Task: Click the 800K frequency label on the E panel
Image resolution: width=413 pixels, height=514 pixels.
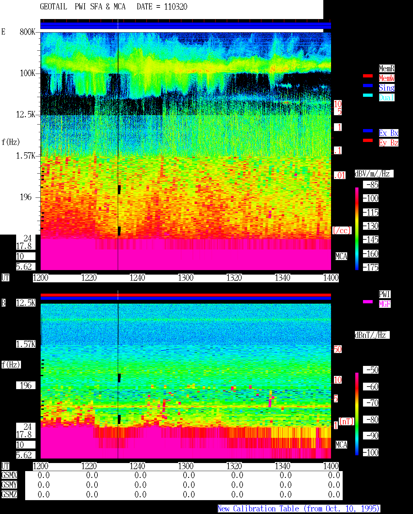Action: coord(27,32)
